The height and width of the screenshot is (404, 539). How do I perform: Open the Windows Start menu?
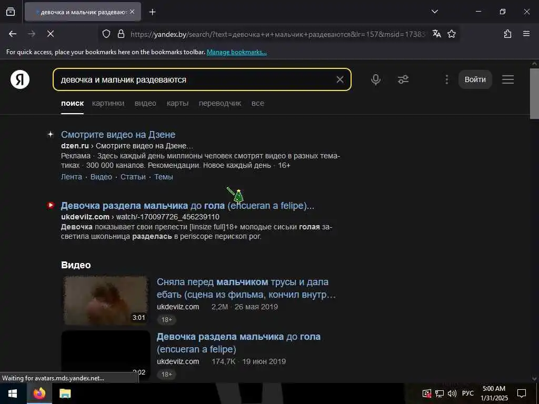[x=13, y=393]
